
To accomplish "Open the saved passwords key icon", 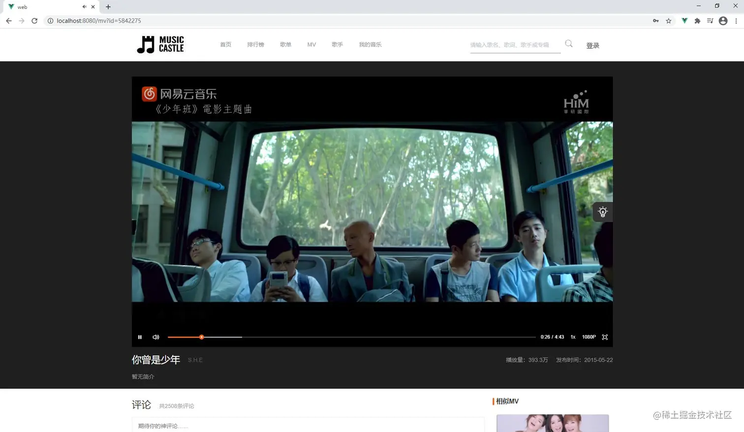I will tap(656, 21).
